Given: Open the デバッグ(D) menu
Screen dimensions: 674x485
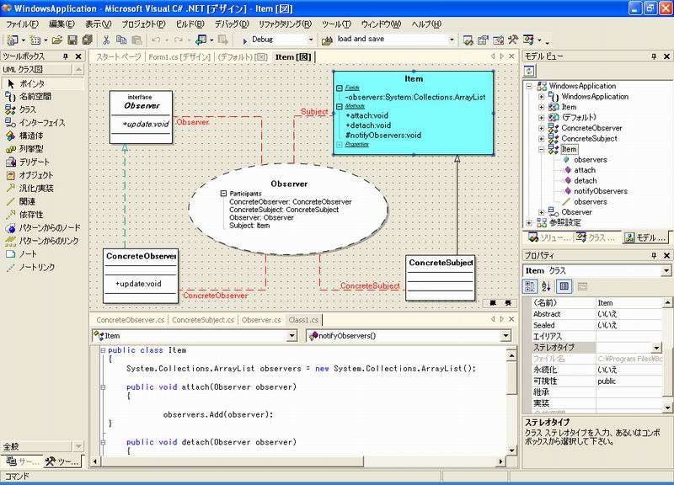Looking at the screenshot, I should point(232,24).
